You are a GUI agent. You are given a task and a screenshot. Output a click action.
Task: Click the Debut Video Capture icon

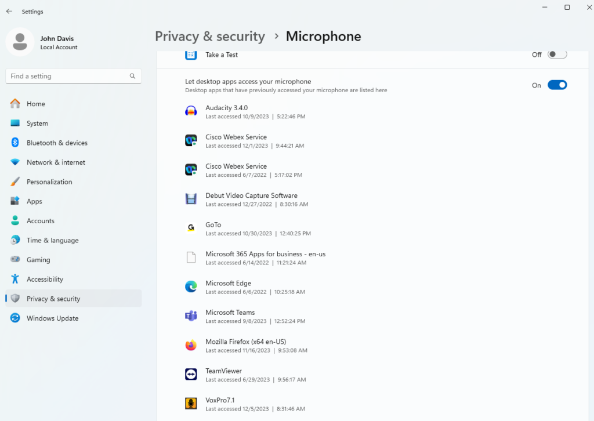point(191,199)
